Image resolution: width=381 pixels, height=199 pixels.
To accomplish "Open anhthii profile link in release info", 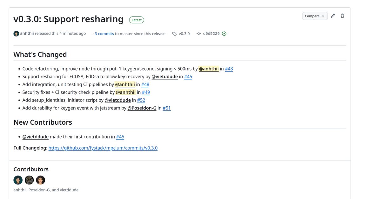I will point(27,34).
